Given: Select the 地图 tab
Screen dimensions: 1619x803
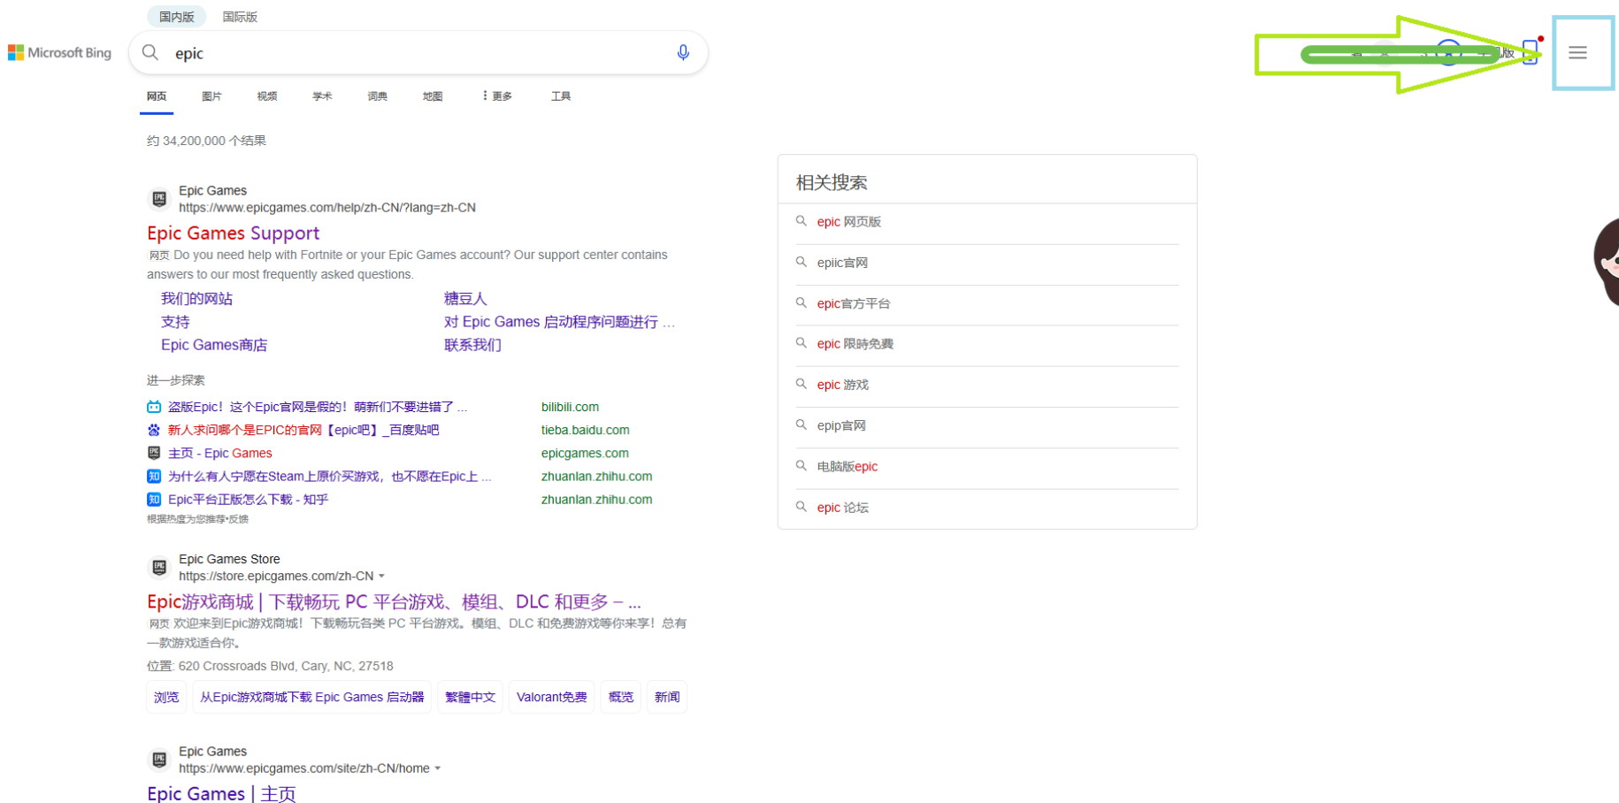Looking at the screenshot, I should pos(433,96).
